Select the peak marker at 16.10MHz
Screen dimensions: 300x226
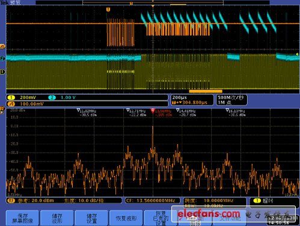click(x=227, y=110)
